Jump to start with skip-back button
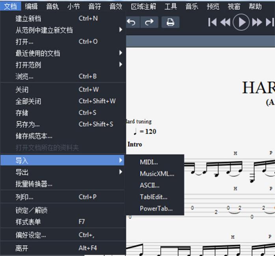This screenshot has width=275, height=256. click(212, 22)
